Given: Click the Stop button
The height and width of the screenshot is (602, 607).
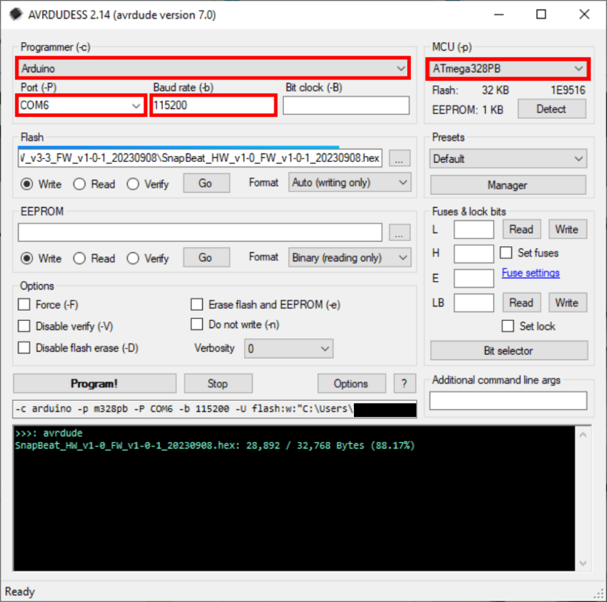Looking at the screenshot, I should point(218,384).
